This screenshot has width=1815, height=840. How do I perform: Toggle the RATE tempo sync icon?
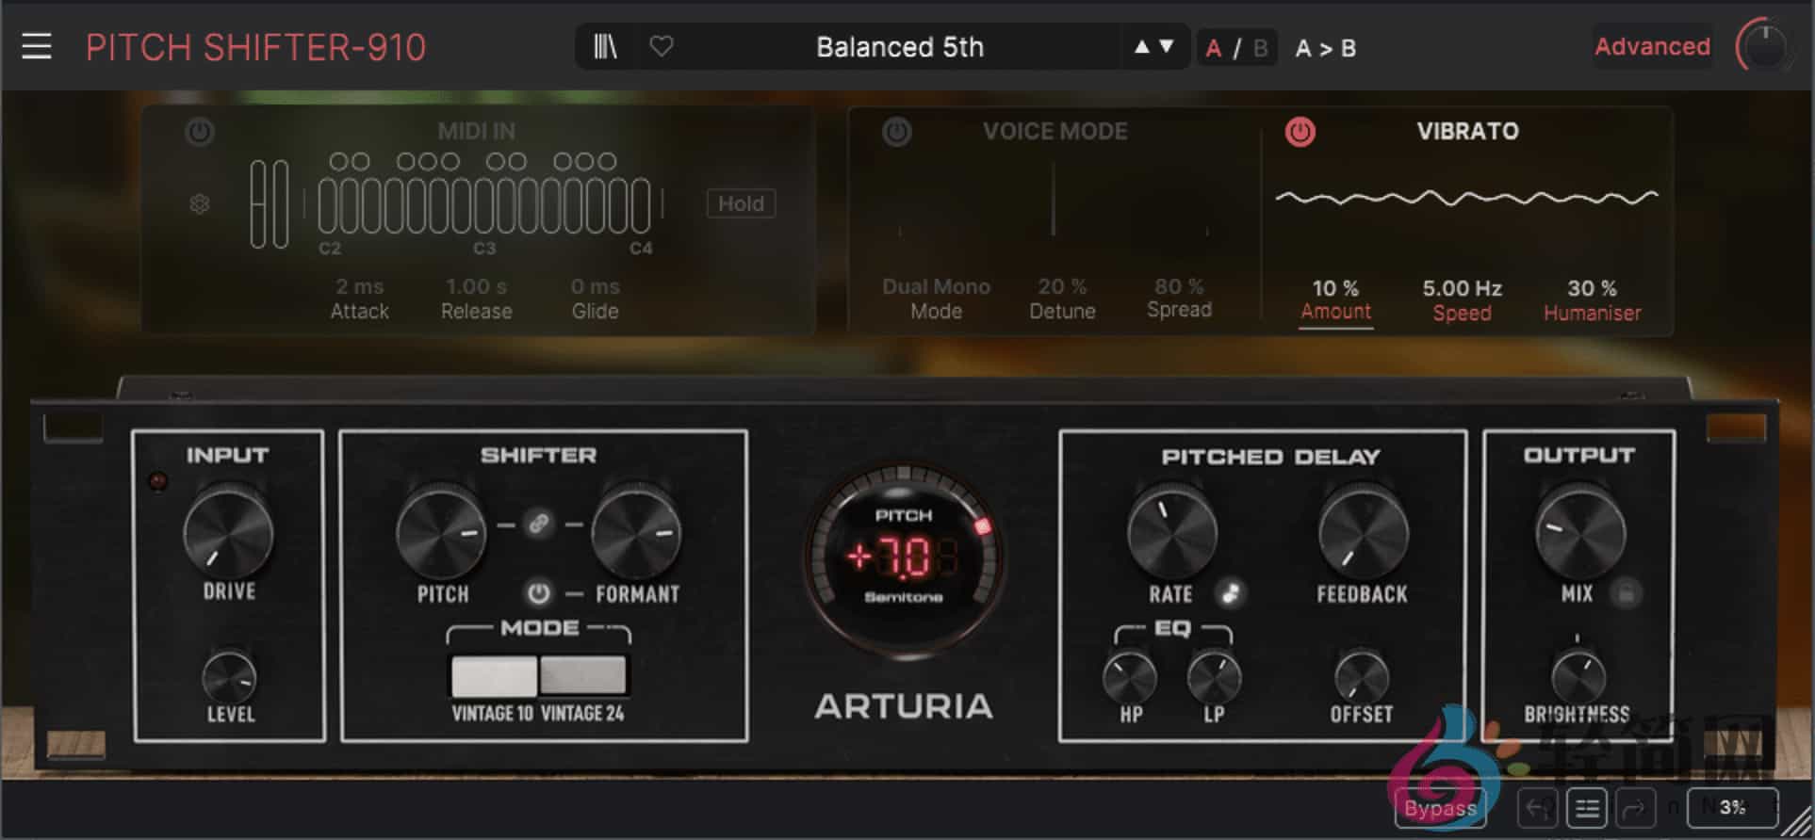pos(1229,593)
